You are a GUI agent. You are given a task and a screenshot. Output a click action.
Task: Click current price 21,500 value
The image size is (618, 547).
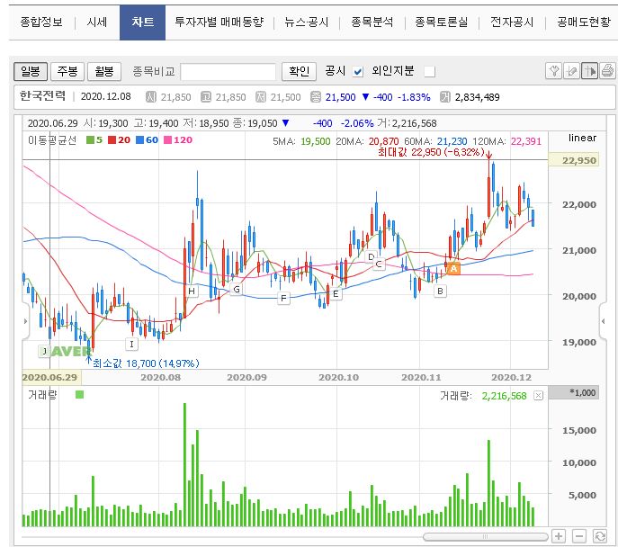(341, 97)
